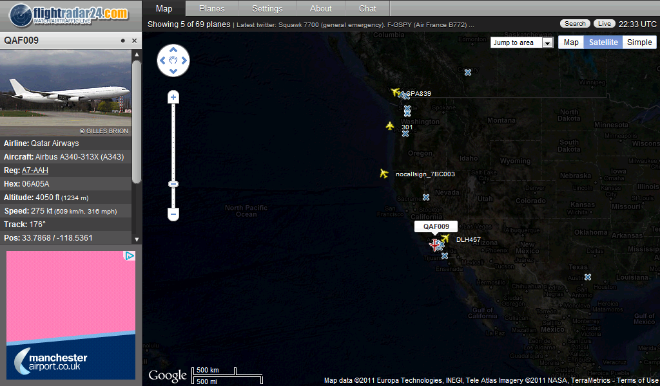Click the 'Showing 5 of 69 planes' text

coord(189,24)
